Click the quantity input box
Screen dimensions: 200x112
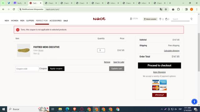[x=101, y=50]
